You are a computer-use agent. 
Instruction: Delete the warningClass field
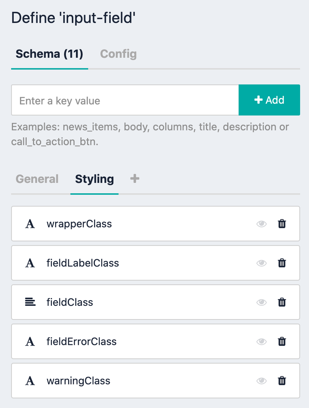click(x=282, y=381)
